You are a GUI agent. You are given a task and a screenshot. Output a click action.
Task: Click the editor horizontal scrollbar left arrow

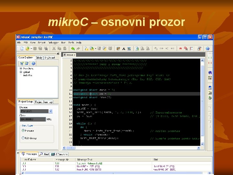pyautogui.click(x=64, y=148)
